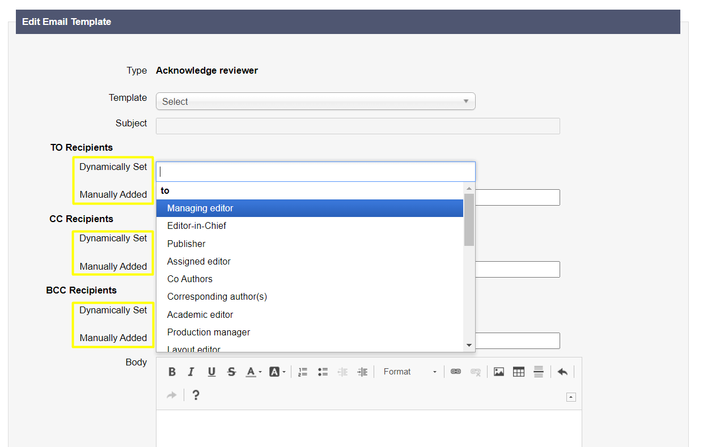Open the editor help question mark
This screenshot has height=447, width=703.
click(x=196, y=395)
